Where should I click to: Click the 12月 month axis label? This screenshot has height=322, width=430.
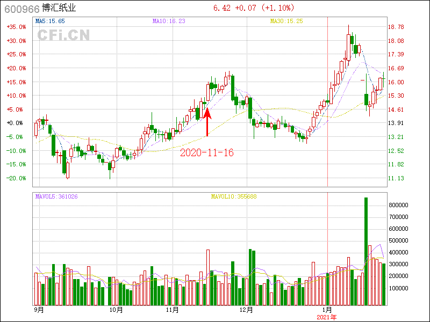point(246,310)
